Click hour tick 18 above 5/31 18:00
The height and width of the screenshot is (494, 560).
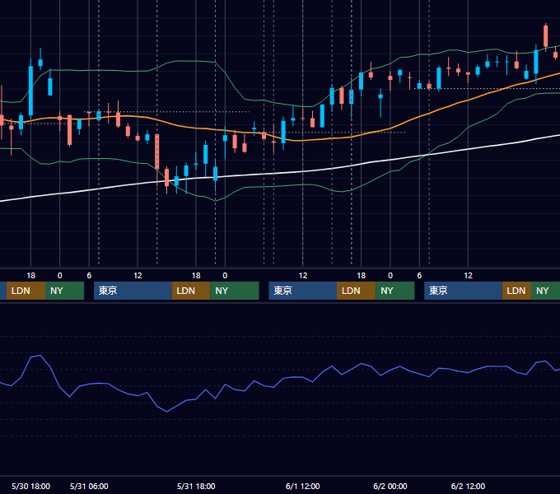tap(196, 276)
